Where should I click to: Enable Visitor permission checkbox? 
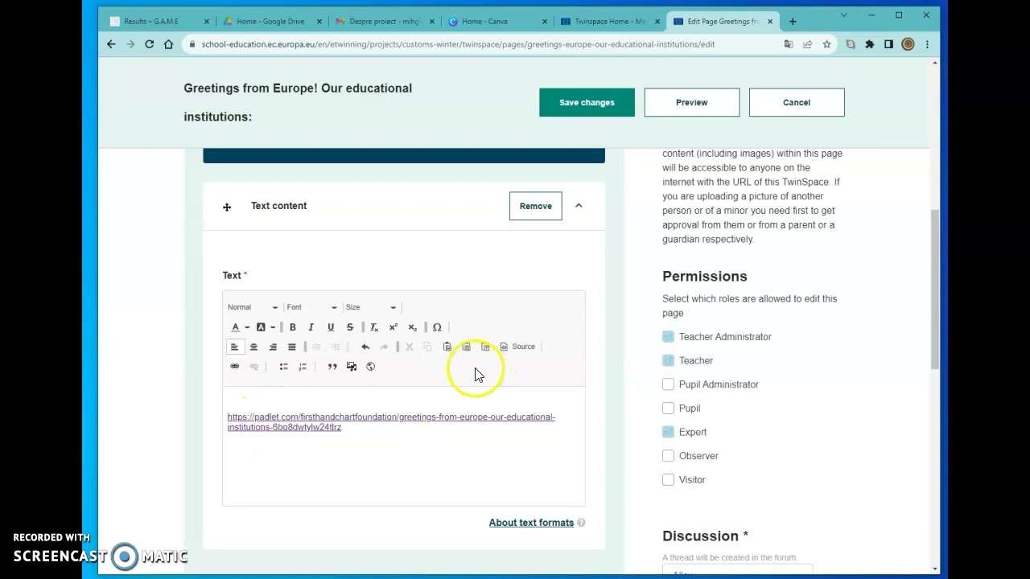(668, 479)
